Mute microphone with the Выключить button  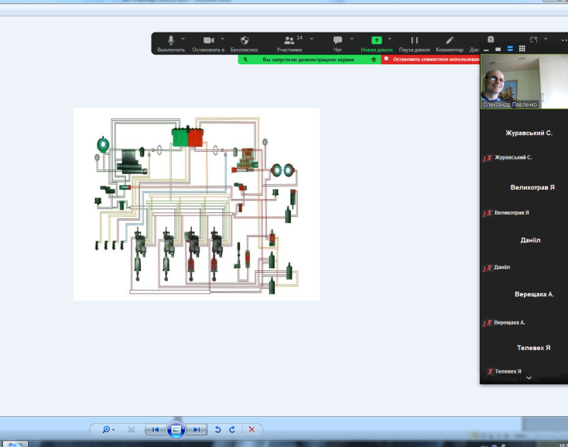pos(170,43)
